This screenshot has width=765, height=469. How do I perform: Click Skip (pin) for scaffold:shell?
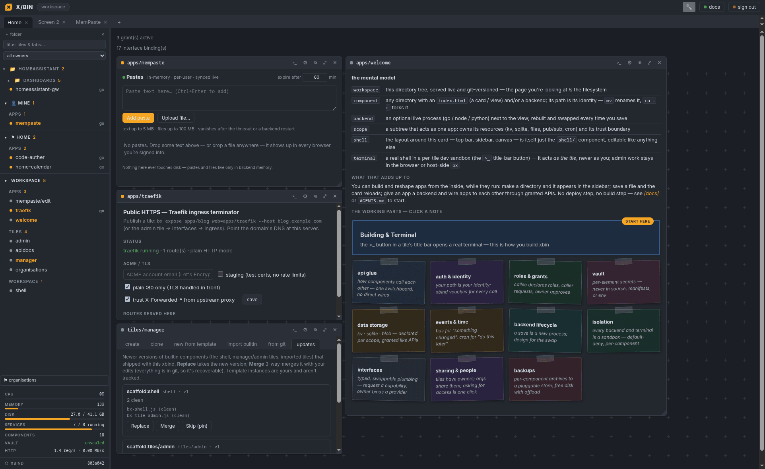coord(197,426)
